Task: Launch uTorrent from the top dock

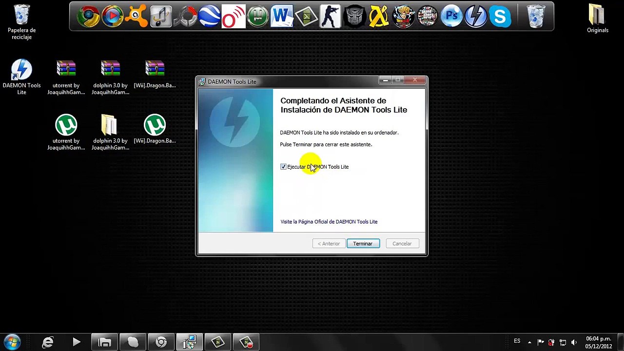Action: (257, 17)
